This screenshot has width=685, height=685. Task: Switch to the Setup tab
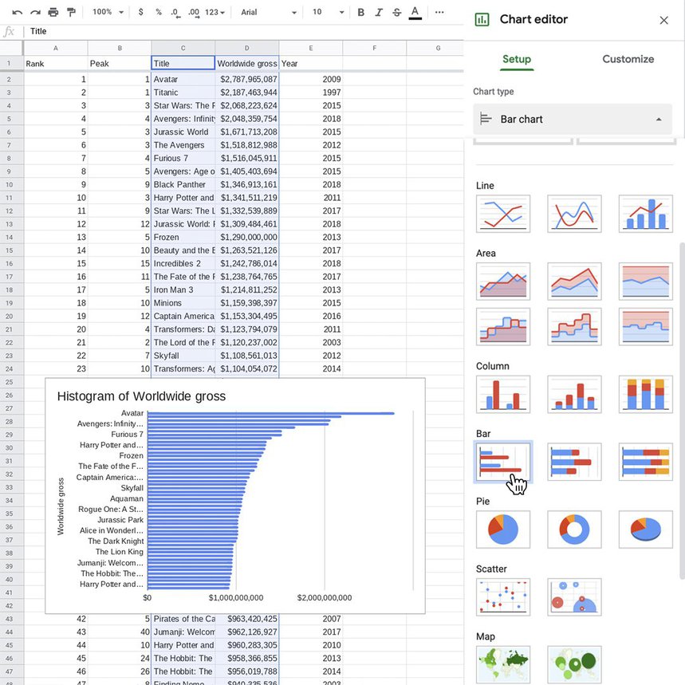517,60
